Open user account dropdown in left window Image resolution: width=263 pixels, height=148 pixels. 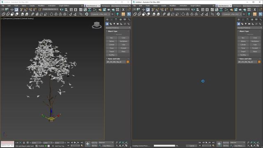[x=92, y=6]
